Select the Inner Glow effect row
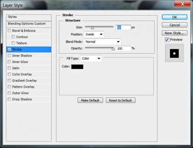Image resolution: width=193 pixels, height=148 pixels. (x=29, y=62)
